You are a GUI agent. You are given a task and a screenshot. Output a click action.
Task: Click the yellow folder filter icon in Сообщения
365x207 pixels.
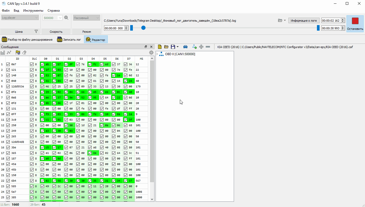coord(18,53)
